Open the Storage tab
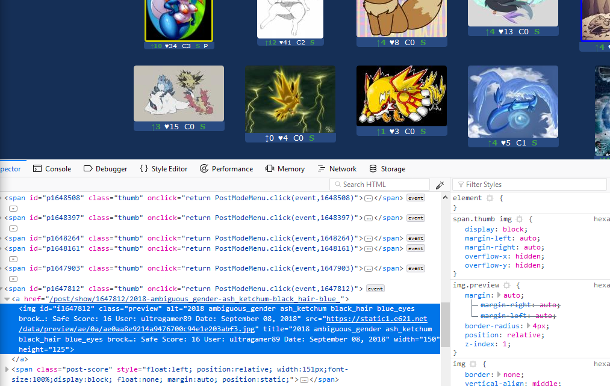 tap(387, 169)
